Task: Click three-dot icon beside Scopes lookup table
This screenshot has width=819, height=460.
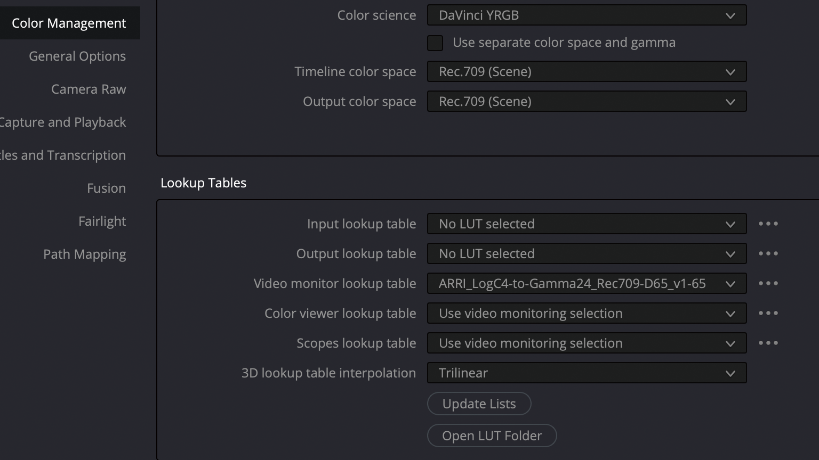Action: 768,343
